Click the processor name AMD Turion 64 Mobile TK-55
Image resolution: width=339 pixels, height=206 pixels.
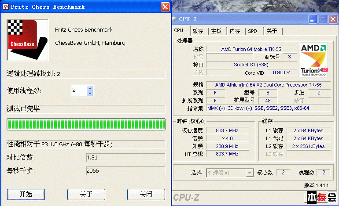pyautogui.click(x=251, y=49)
